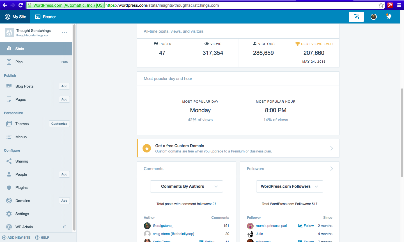Click the comment followers count 27 link

pyautogui.click(x=214, y=204)
